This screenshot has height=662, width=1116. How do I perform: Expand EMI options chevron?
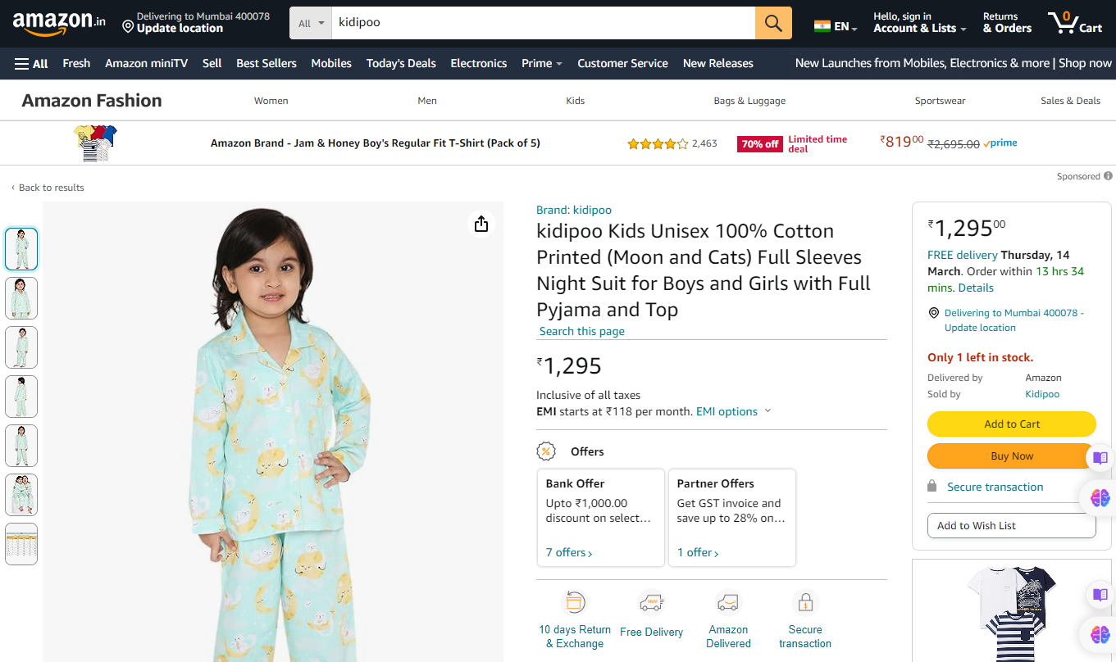click(768, 411)
